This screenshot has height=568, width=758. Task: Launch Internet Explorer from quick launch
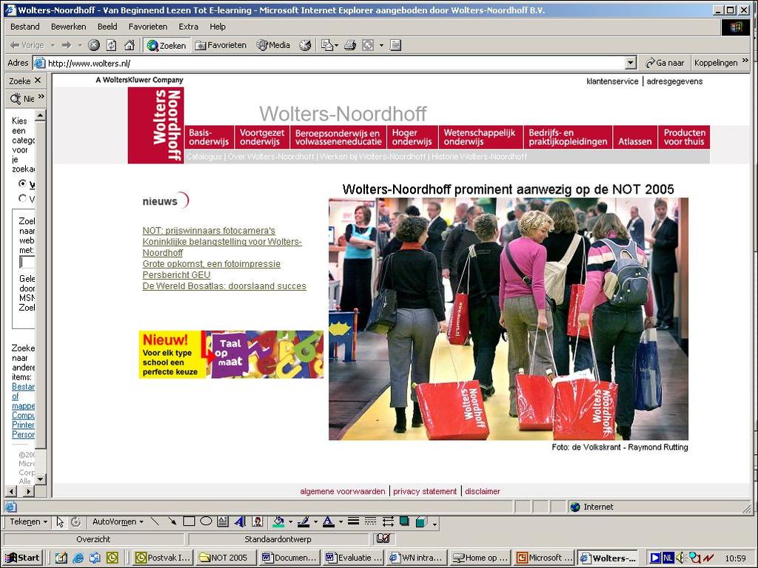(78, 558)
